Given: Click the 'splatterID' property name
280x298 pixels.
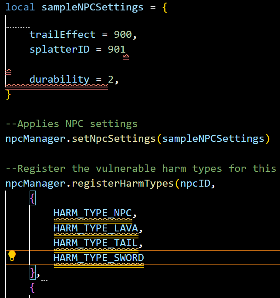Looking at the screenshot, I should [60, 50].
